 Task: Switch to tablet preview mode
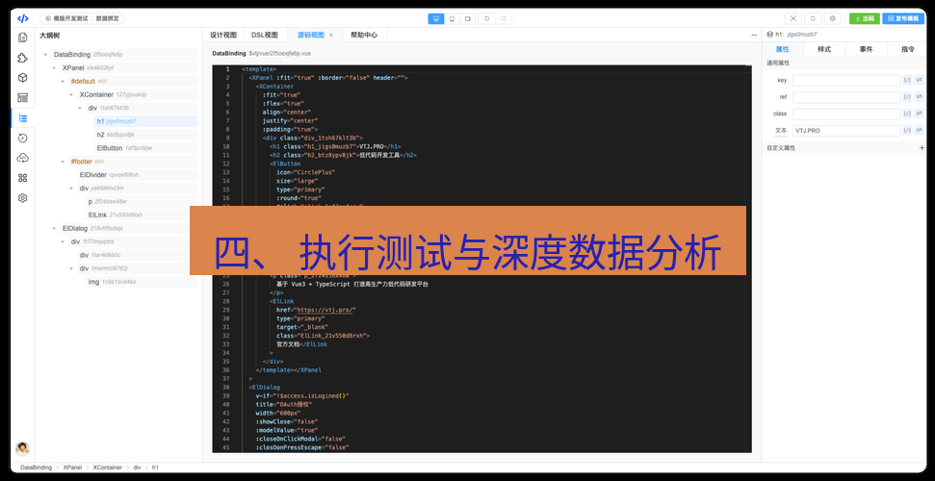468,18
